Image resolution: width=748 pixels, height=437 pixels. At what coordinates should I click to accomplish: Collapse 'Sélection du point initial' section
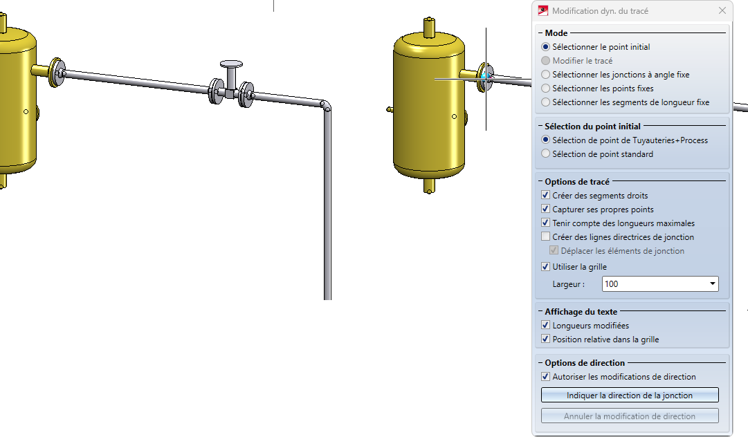coord(541,127)
